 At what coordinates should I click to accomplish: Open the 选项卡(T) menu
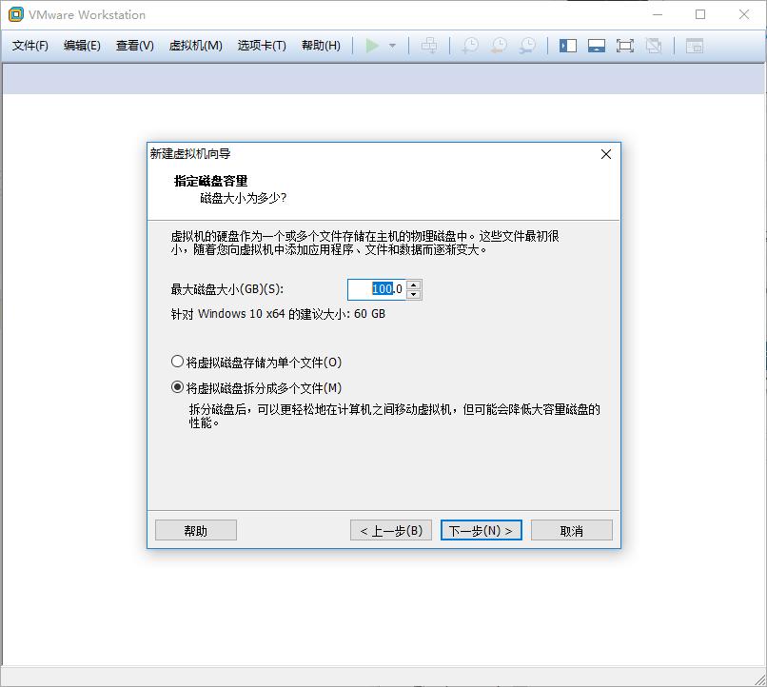[259, 45]
